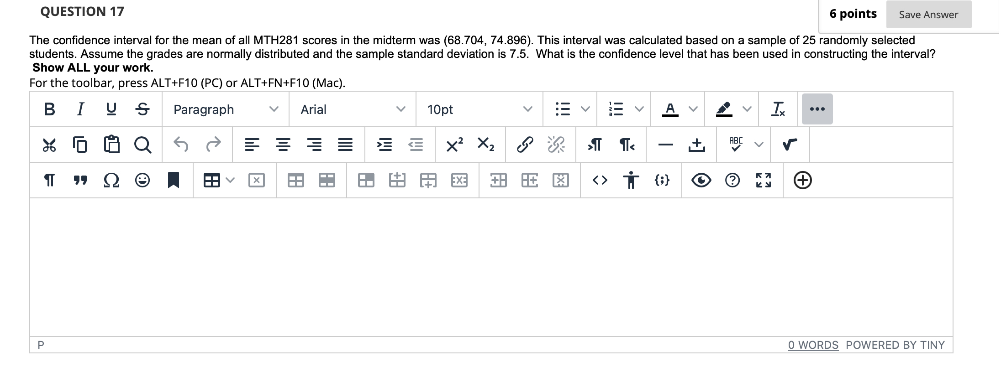Open editor help
1001x383 pixels.
pyautogui.click(x=732, y=181)
